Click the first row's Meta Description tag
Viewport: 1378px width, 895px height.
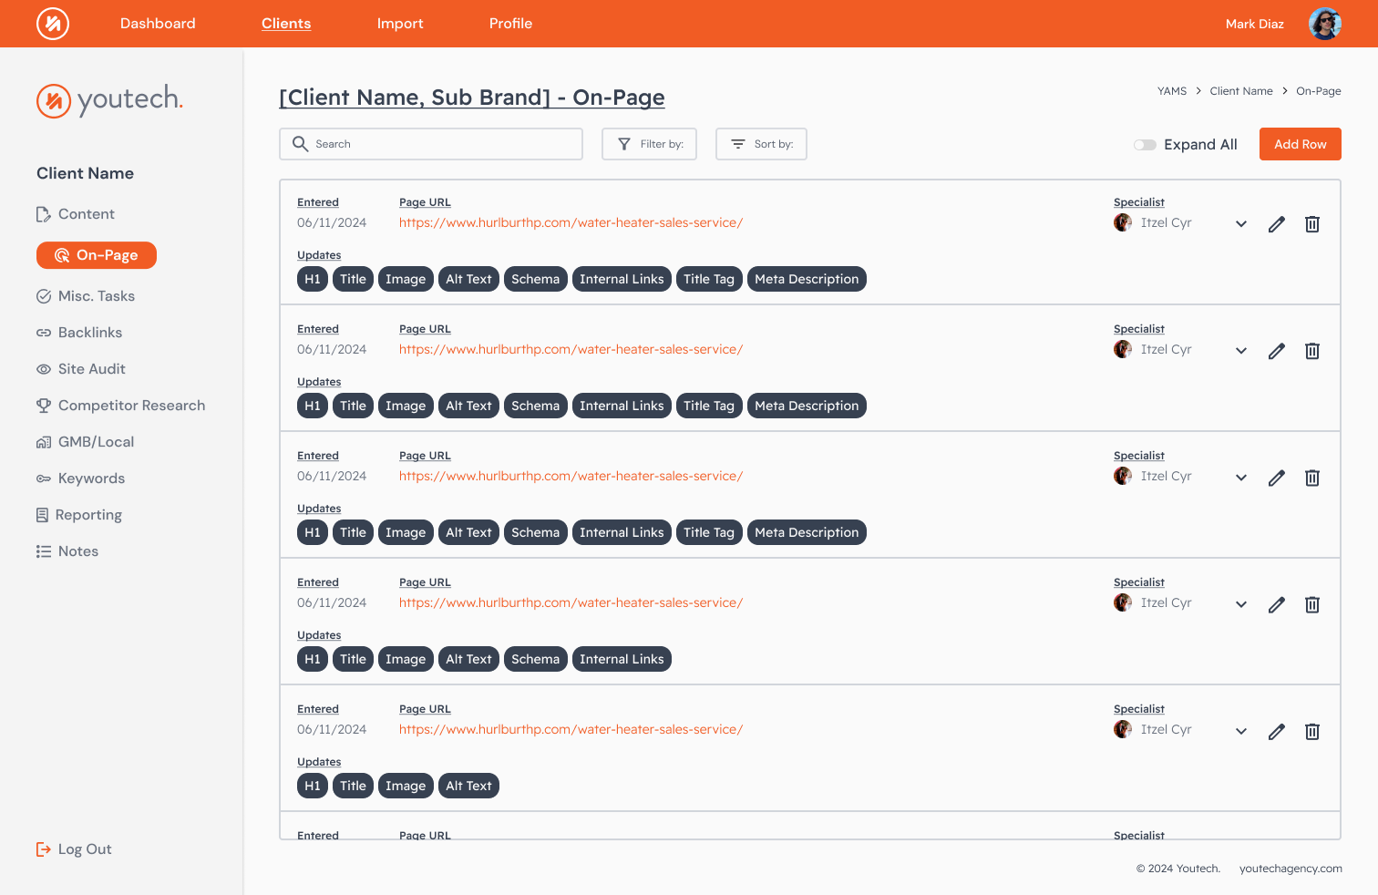coord(807,279)
